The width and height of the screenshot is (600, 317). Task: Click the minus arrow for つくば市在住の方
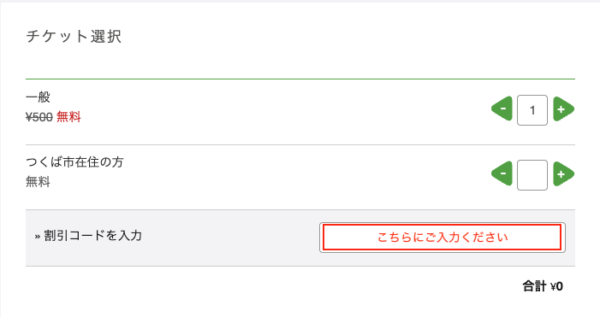[x=502, y=173]
